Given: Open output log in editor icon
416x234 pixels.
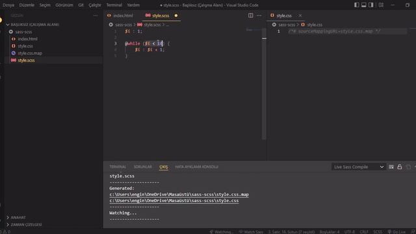Looking at the screenshot, I should [408, 167].
